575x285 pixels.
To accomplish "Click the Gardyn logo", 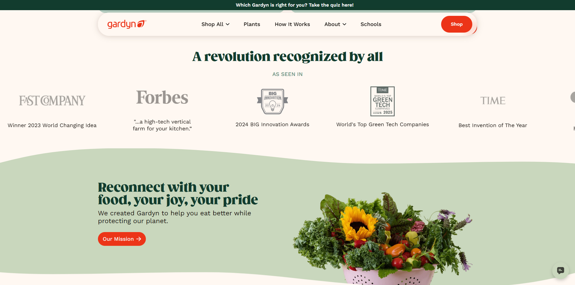I will coord(127,24).
